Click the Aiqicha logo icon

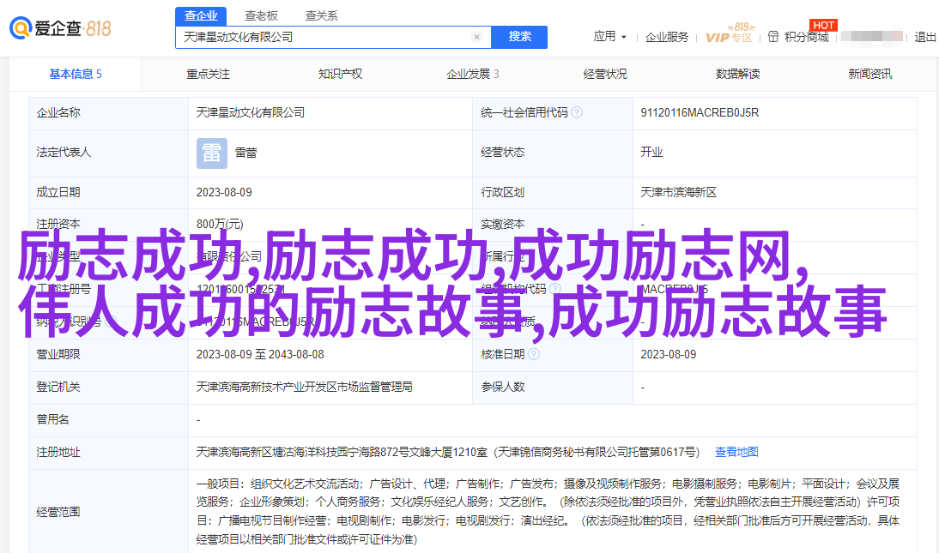(21, 28)
